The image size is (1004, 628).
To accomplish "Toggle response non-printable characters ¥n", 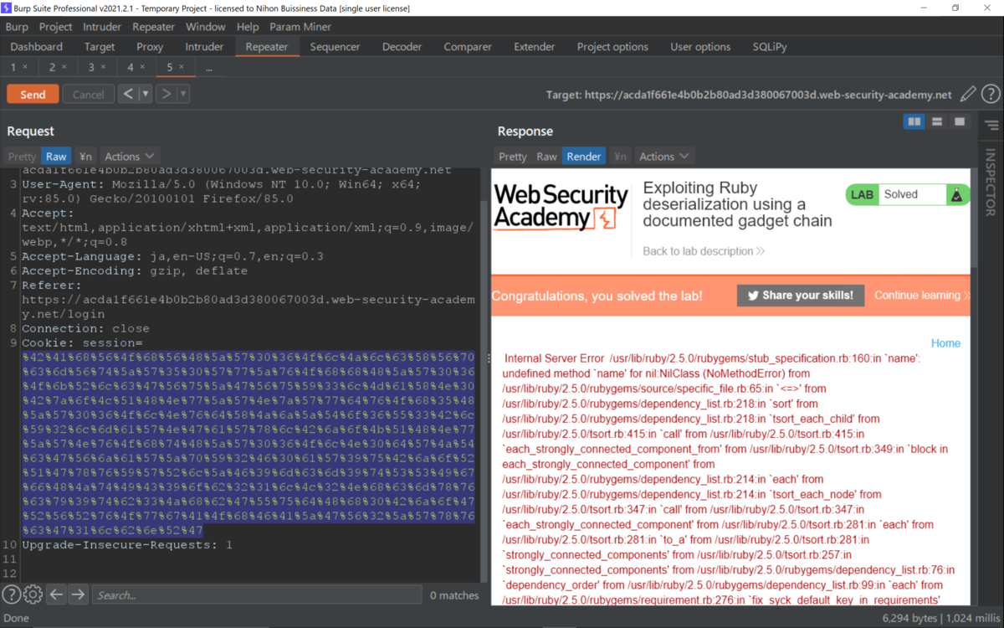I will point(620,157).
